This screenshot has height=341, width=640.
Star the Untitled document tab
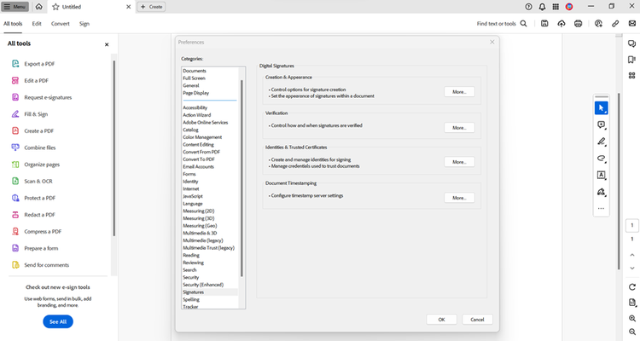click(x=56, y=7)
